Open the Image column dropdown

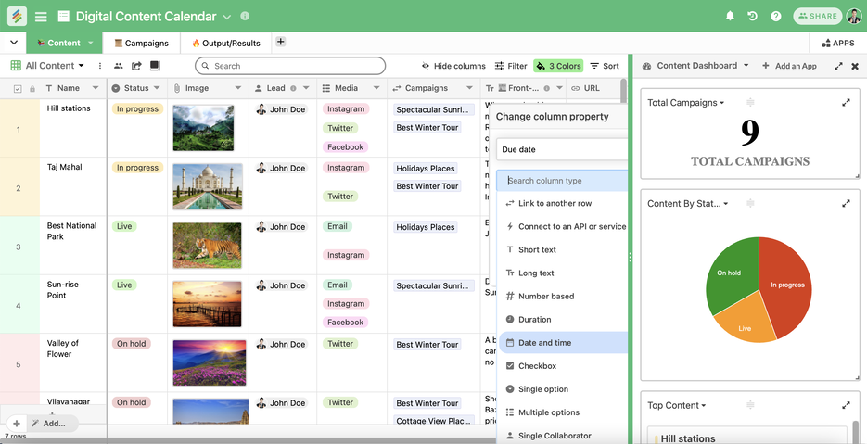point(238,88)
